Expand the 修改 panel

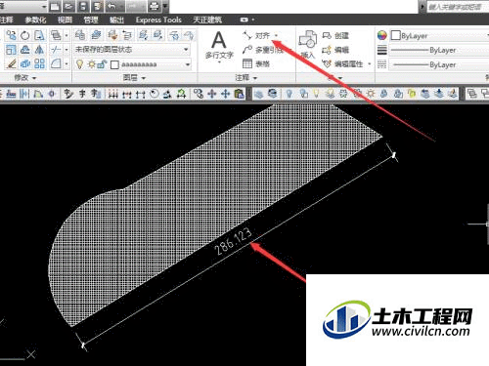[24, 78]
